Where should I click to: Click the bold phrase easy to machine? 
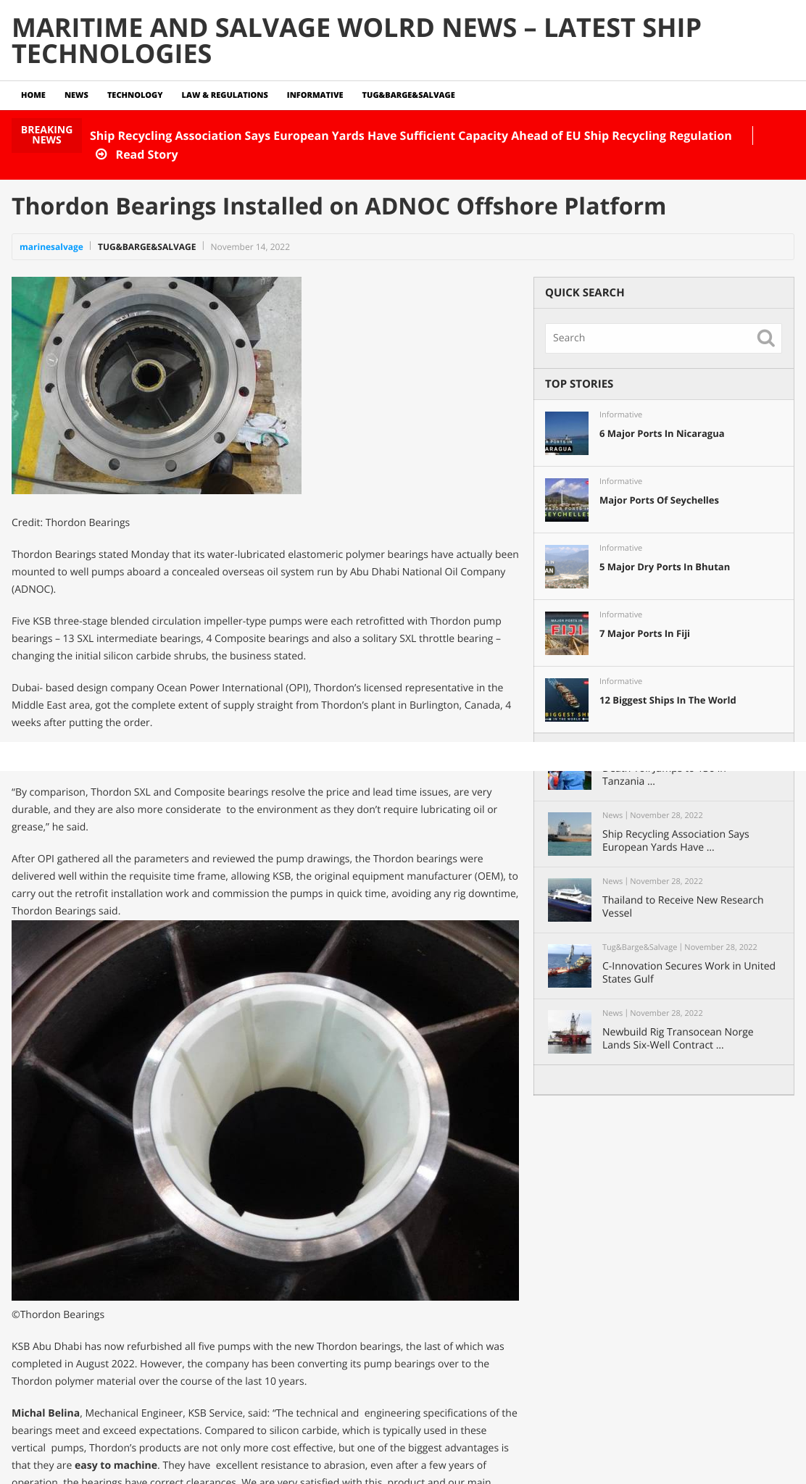[x=116, y=1465]
